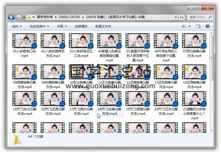Click the refresh button beside address bar
The height and width of the screenshot is (154, 221).
[182, 17]
